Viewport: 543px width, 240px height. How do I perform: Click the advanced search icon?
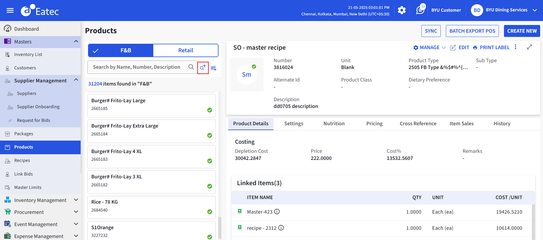tap(203, 68)
